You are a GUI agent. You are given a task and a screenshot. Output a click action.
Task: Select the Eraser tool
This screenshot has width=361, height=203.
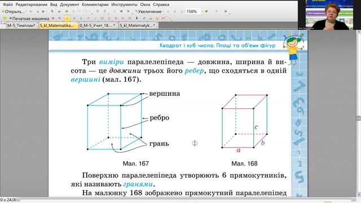[x=151, y=19]
